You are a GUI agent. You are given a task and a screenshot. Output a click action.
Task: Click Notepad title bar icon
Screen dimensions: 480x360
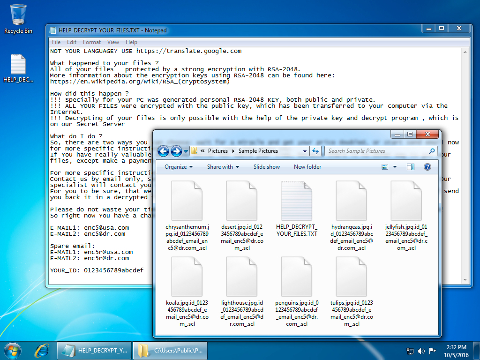coord(53,30)
